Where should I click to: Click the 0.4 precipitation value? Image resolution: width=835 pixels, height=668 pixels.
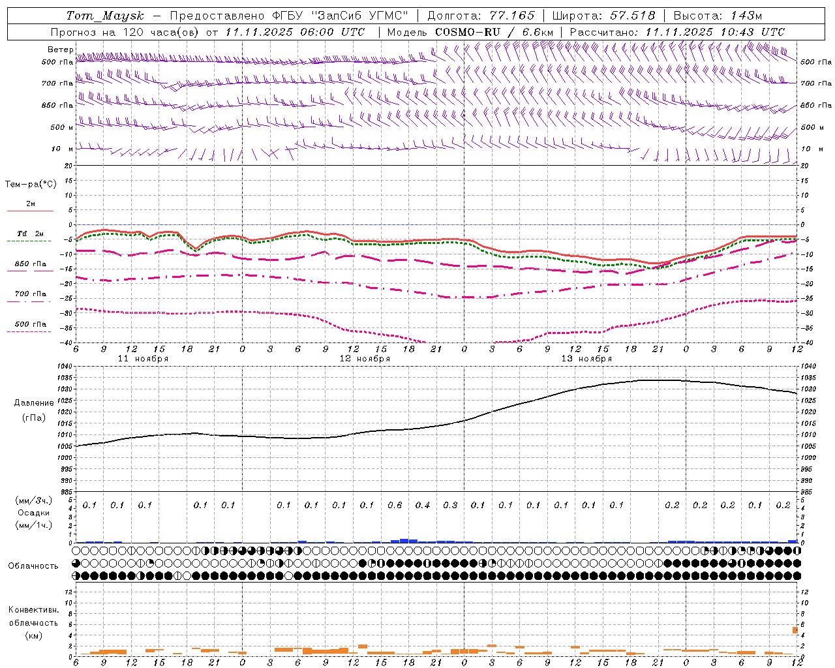click(x=423, y=505)
